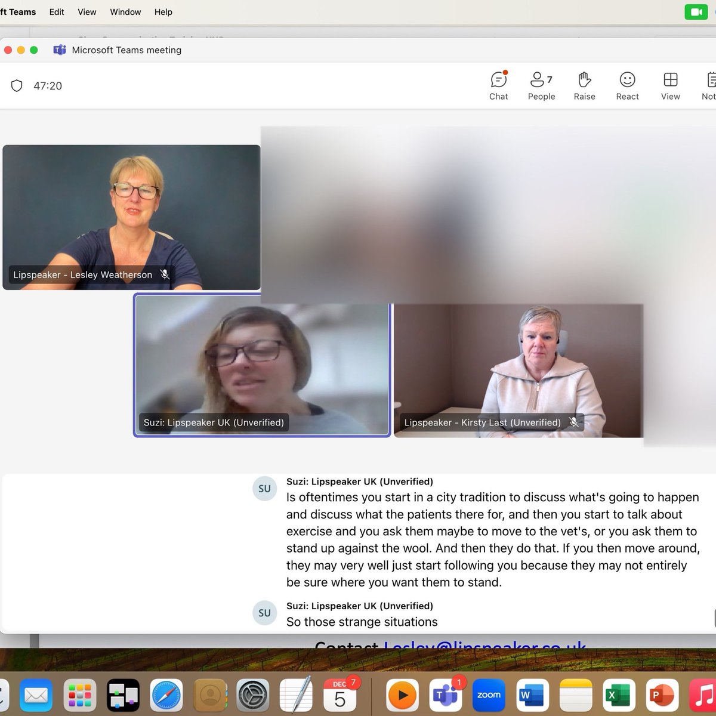Click the SU avatar beside 'So those strange situations'
The width and height of the screenshot is (716, 716).
pyautogui.click(x=264, y=613)
